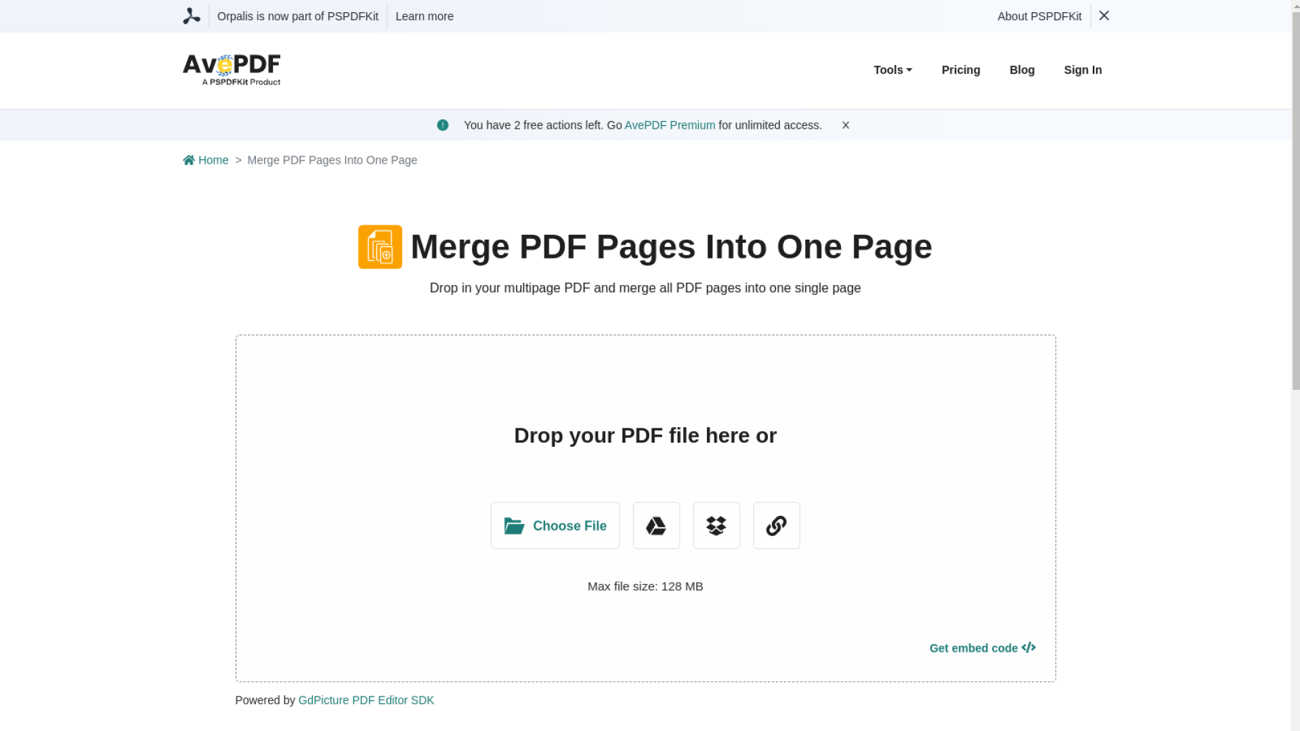Click the orange merge pages tool icon
This screenshot has height=731, width=1300.
[380, 247]
